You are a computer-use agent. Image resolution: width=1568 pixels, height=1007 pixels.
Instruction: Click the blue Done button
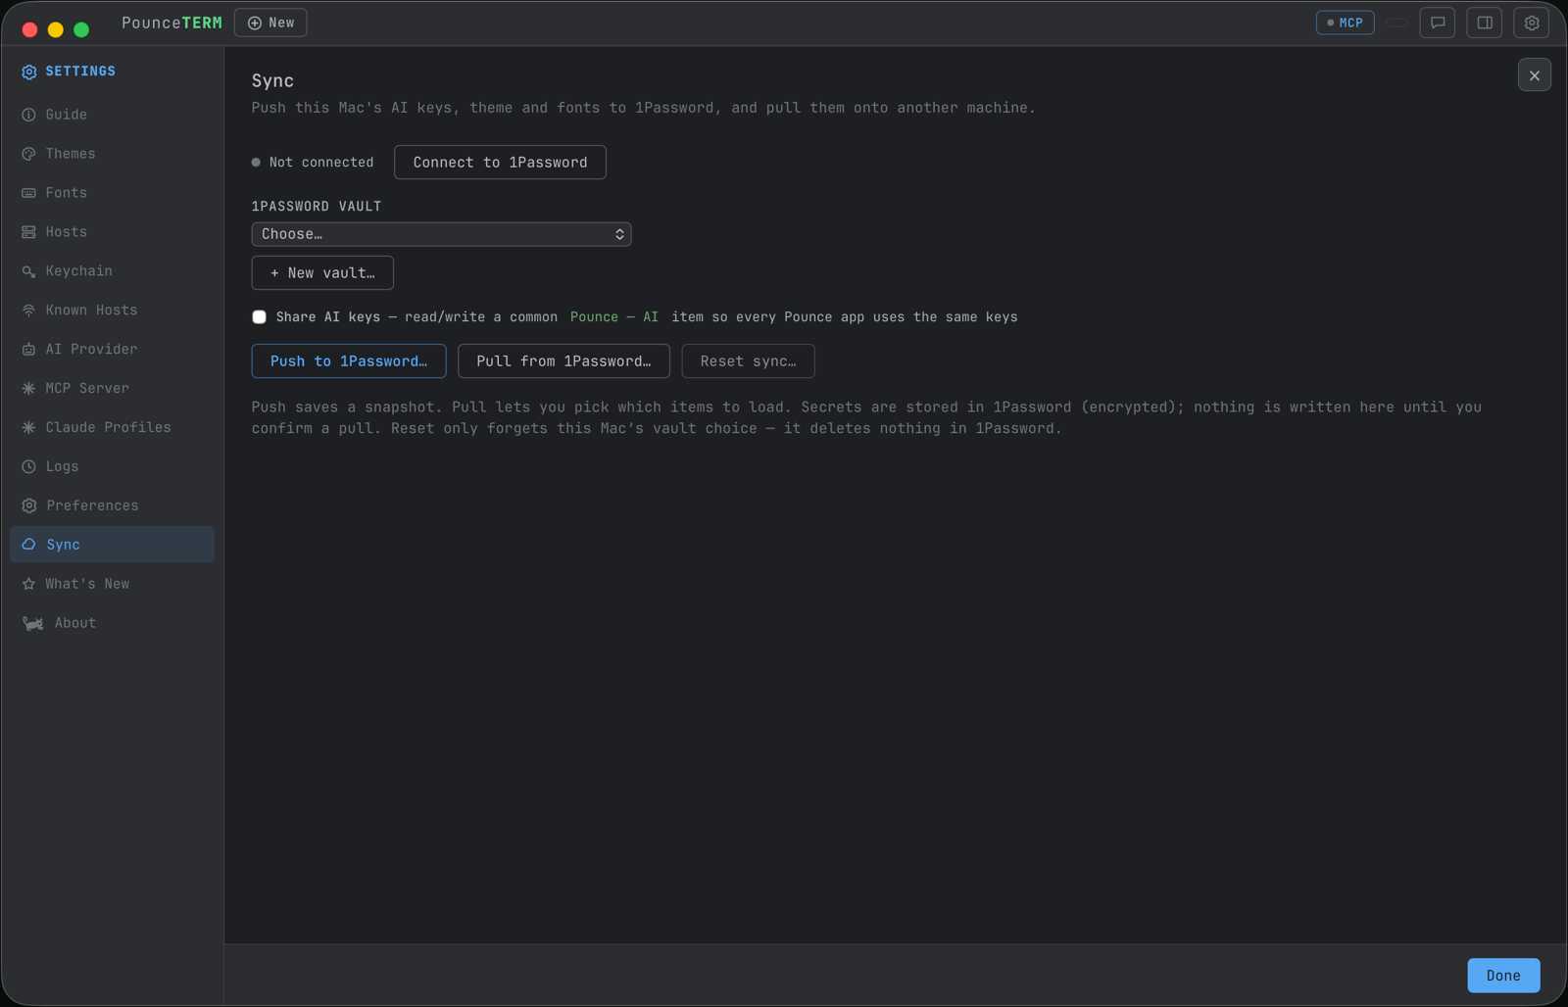pyautogui.click(x=1503, y=976)
